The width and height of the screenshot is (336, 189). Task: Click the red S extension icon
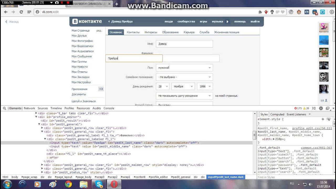pyautogui.click(x=266, y=12)
